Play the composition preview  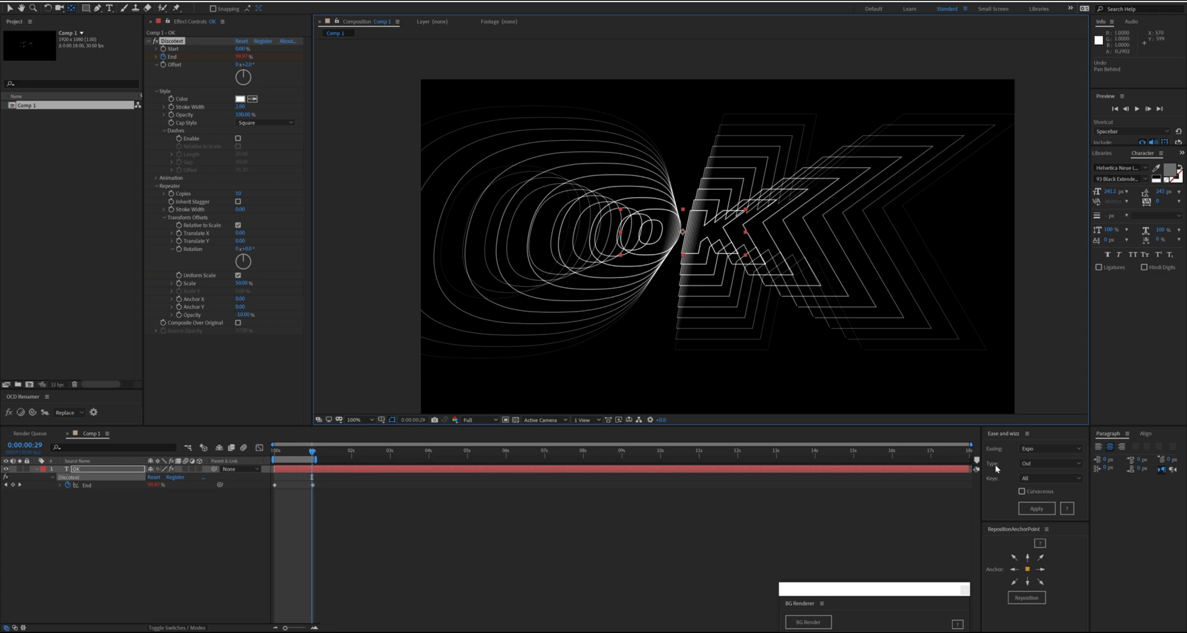tap(1137, 109)
